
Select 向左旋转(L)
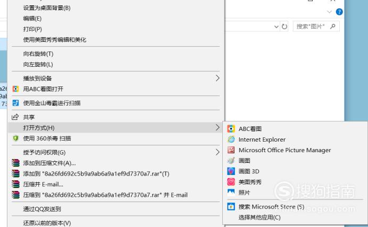click(x=38, y=64)
